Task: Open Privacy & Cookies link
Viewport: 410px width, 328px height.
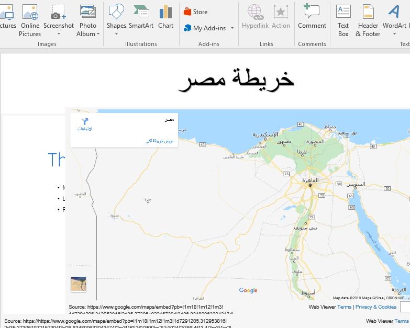Action: coord(376,307)
